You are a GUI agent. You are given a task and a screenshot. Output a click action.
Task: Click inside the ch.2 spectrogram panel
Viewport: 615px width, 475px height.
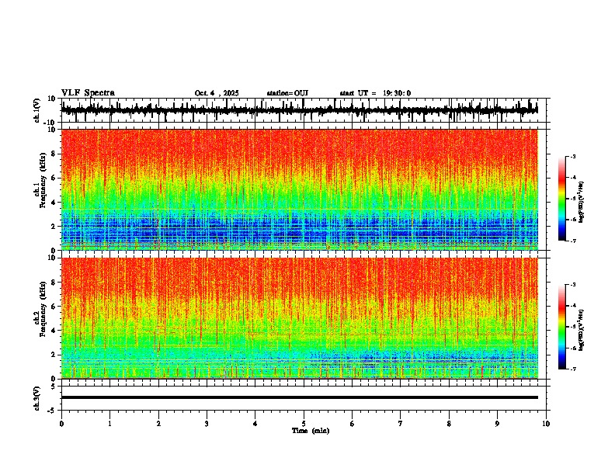tap(300, 318)
